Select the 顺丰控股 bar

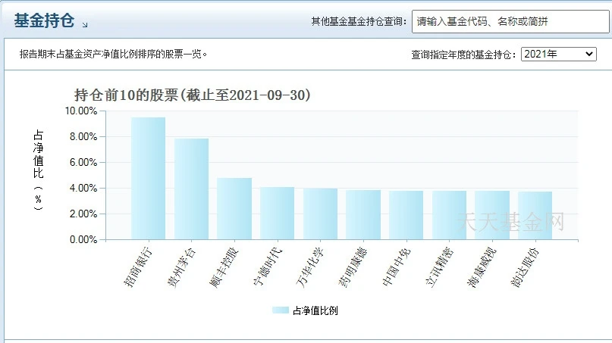[234, 208]
